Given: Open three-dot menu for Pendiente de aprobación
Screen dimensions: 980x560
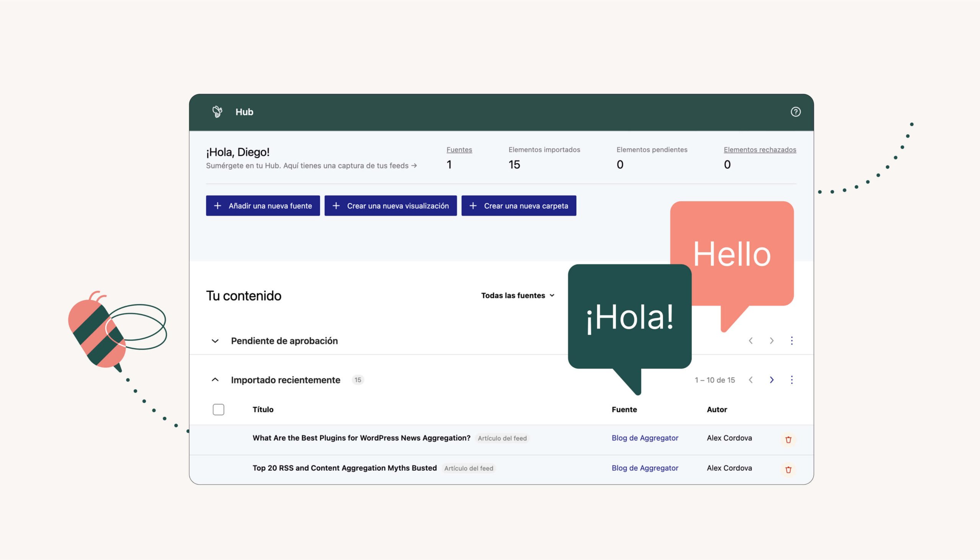Looking at the screenshot, I should coord(791,341).
